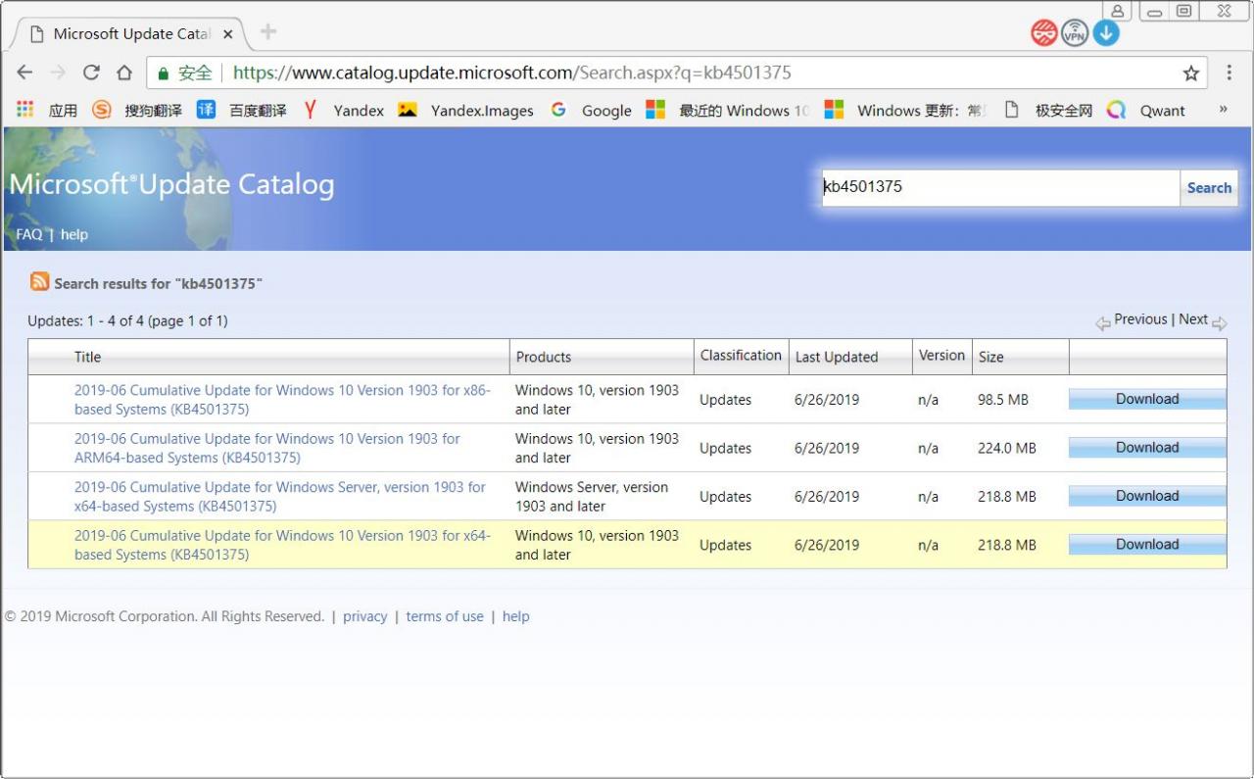This screenshot has width=1254, height=779.
Task: Open the Chrome user profile icon
Action: [1117, 11]
